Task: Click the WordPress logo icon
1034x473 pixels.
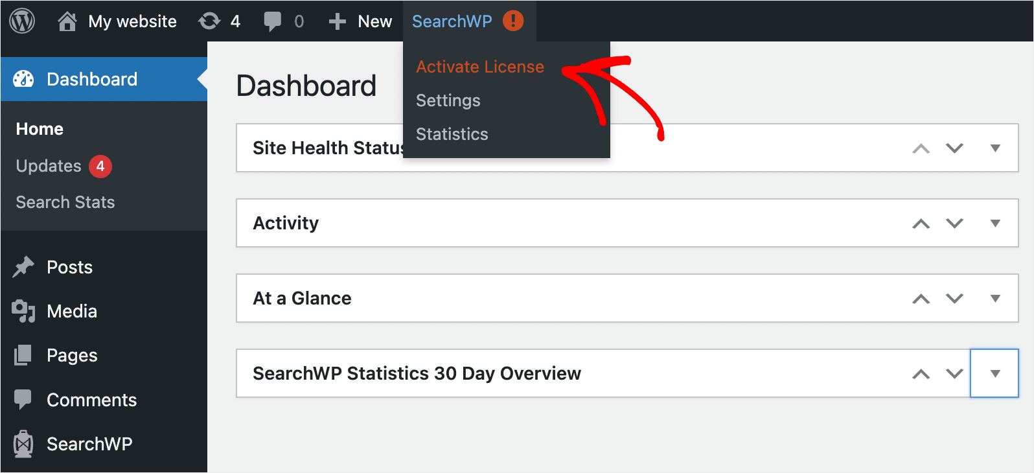Action: pyautogui.click(x=22, y=21)
